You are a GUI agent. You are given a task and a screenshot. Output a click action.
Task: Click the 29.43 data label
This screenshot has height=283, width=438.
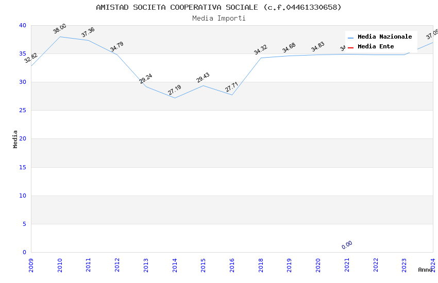(x=203, y=78)
